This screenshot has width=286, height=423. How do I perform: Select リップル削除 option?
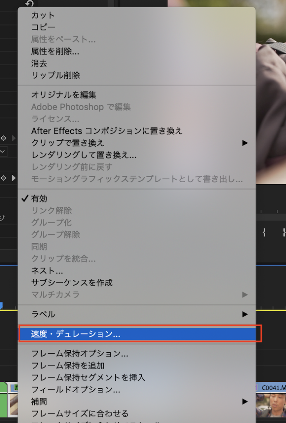tap(137, 75)
